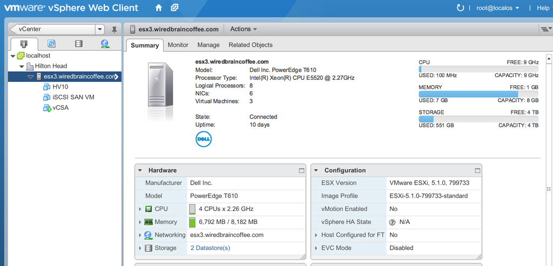Select the HV10 virtual machine
The width and height of the screenshot is (553, 266).
(x=60, y=87)
